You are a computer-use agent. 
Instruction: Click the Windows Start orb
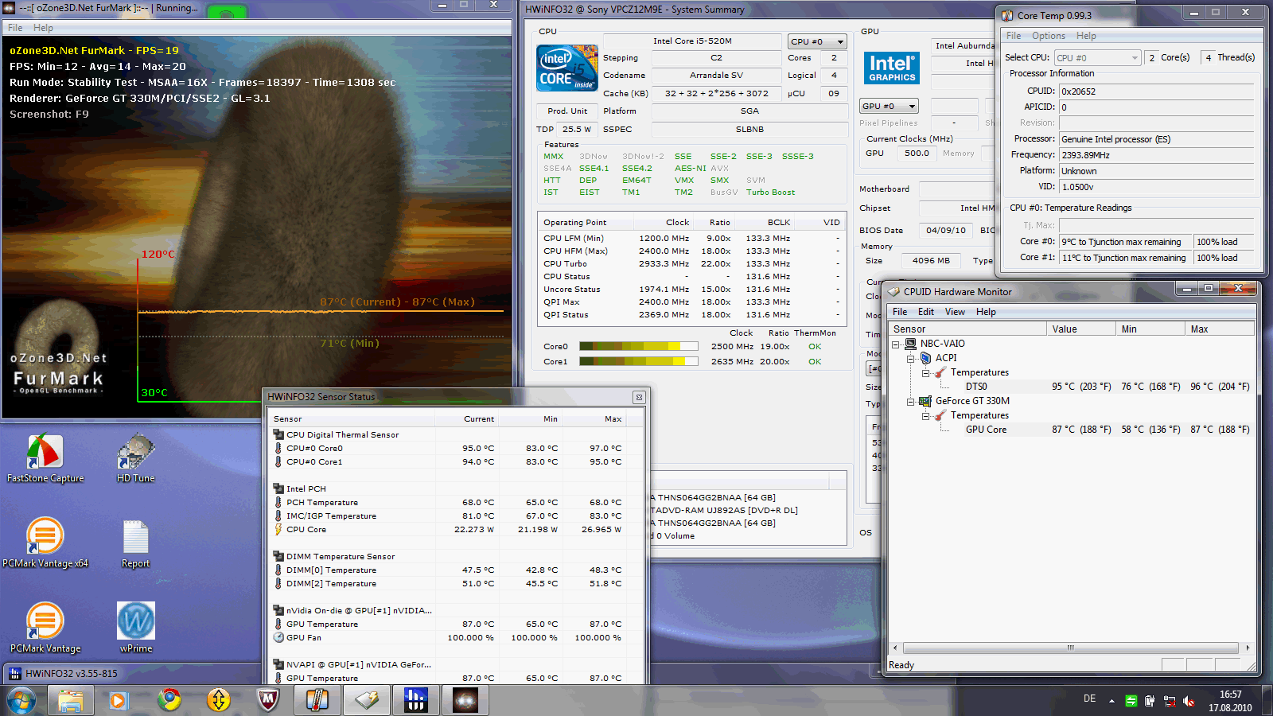(x=21, y=701)
